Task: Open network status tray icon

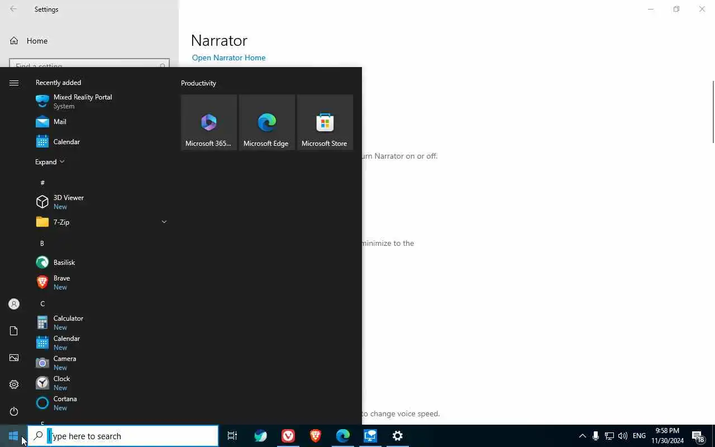Action: point(609,436)
